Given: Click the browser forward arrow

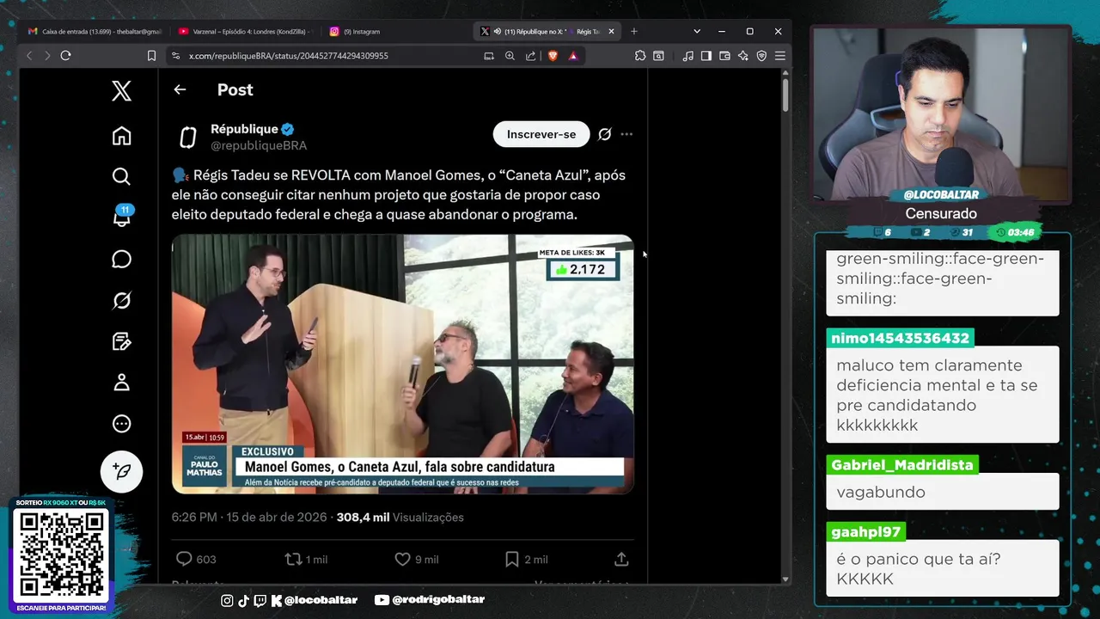Looking at the screenshot, I should coord(47,56).
